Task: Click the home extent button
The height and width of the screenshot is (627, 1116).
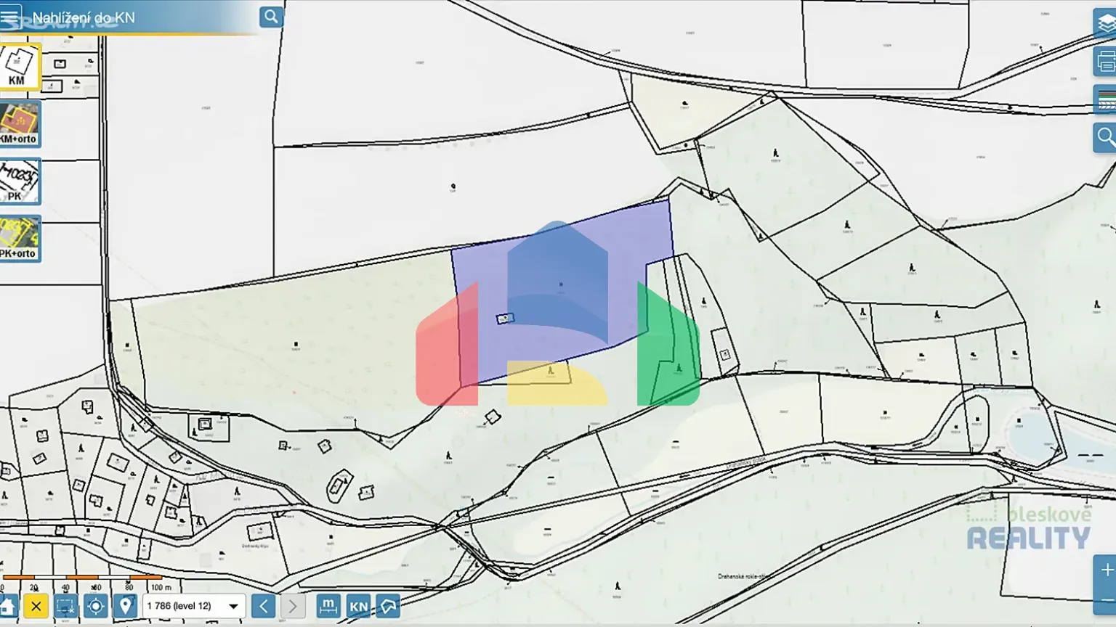Action: pos(8,606)
